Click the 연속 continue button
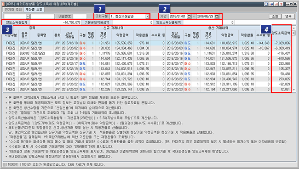Screen dimensions: 299x169 288,17
